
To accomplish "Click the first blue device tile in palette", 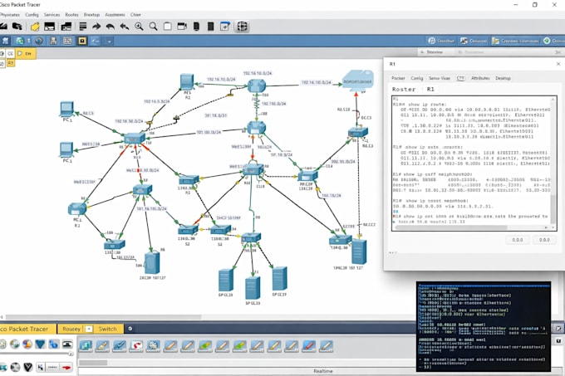I will click(86, 346).
